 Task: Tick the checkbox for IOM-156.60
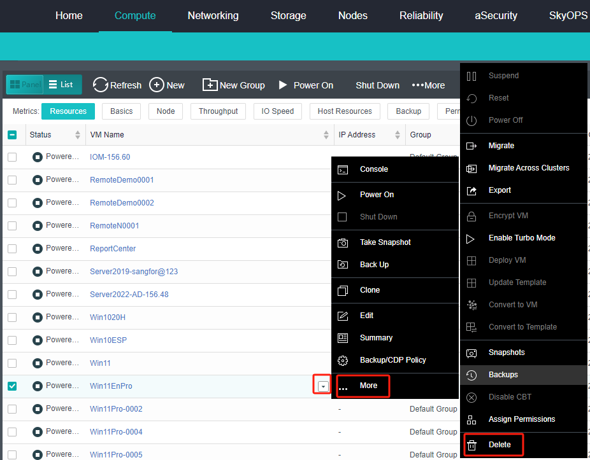12,157
